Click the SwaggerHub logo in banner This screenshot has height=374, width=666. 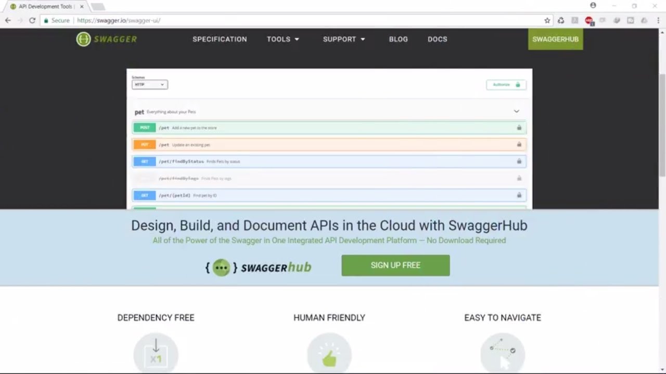tap(258, 267)
